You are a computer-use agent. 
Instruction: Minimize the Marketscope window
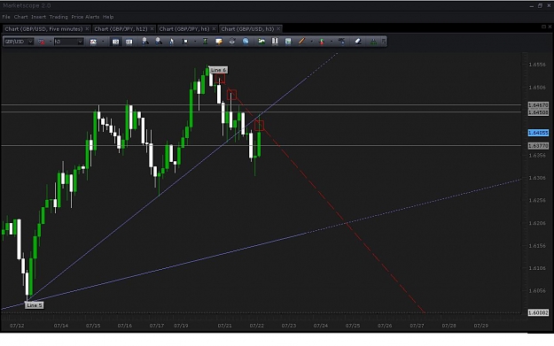click(x=532, y=6)
